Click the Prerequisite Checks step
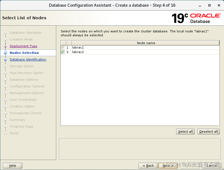This screenshot has width=224, height=170. pyautogui.click(x=25, y=113)
